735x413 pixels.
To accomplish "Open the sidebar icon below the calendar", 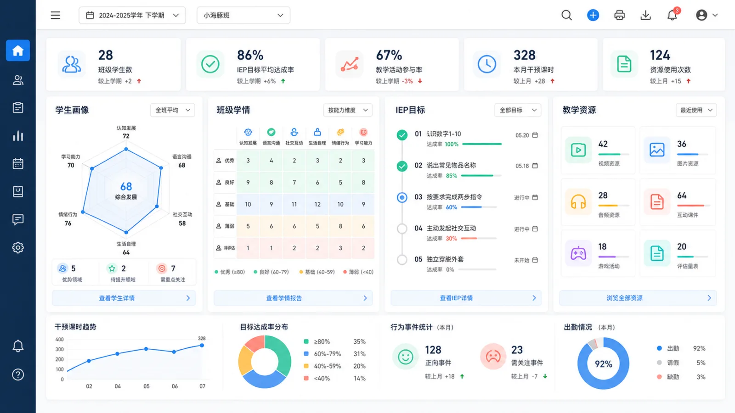I will click(18, 191).
